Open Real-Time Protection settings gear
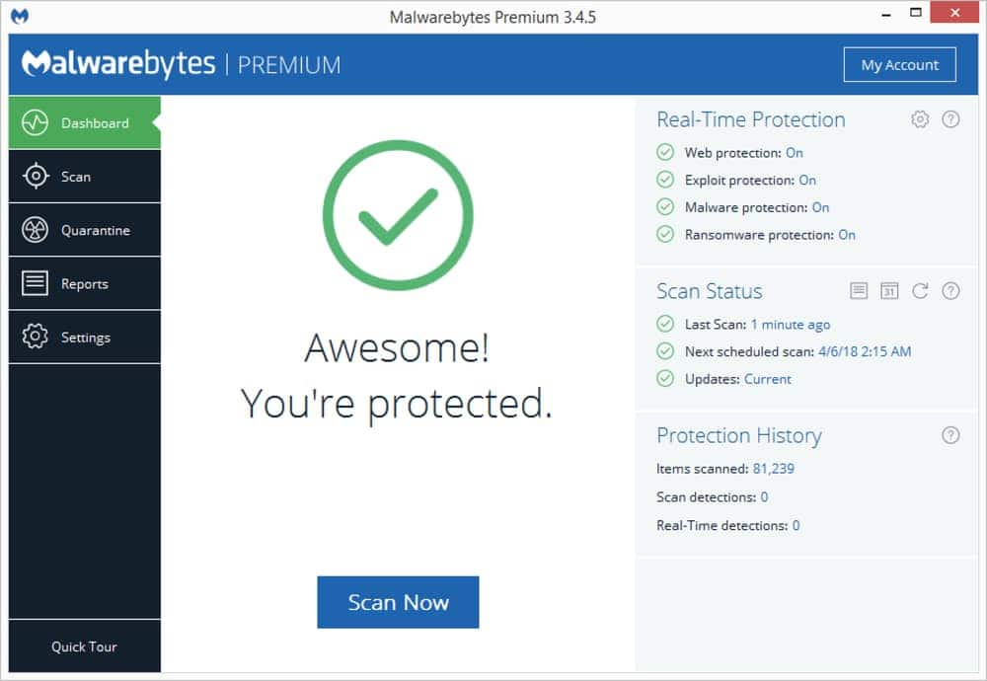This screenshot has width=987, height=681. point(920,119)
